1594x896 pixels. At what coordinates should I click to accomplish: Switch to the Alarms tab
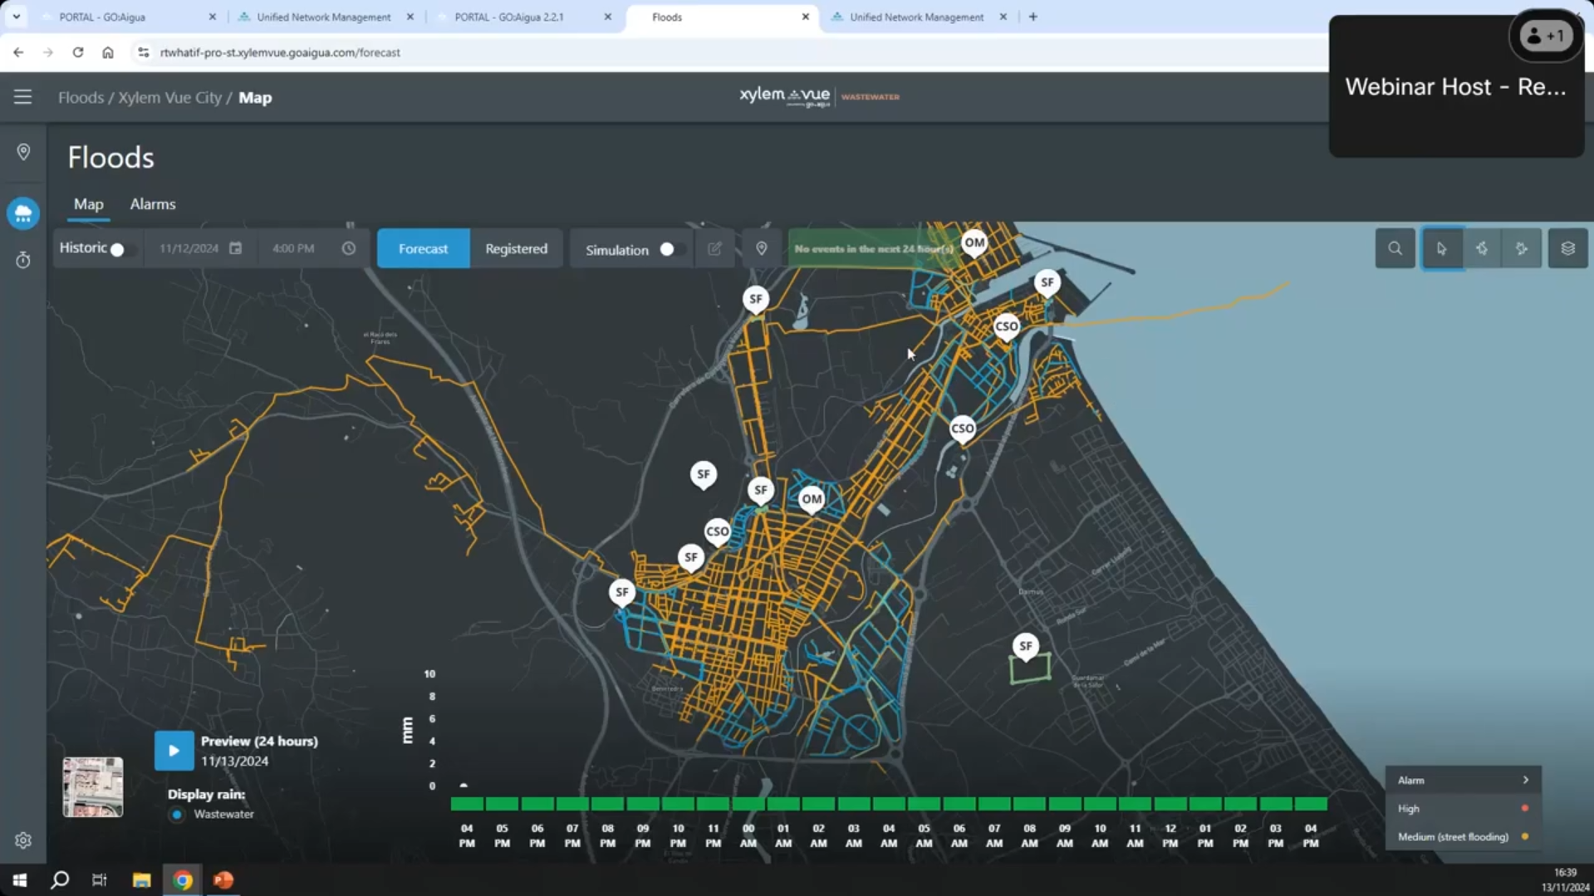[x=153, y=204]
